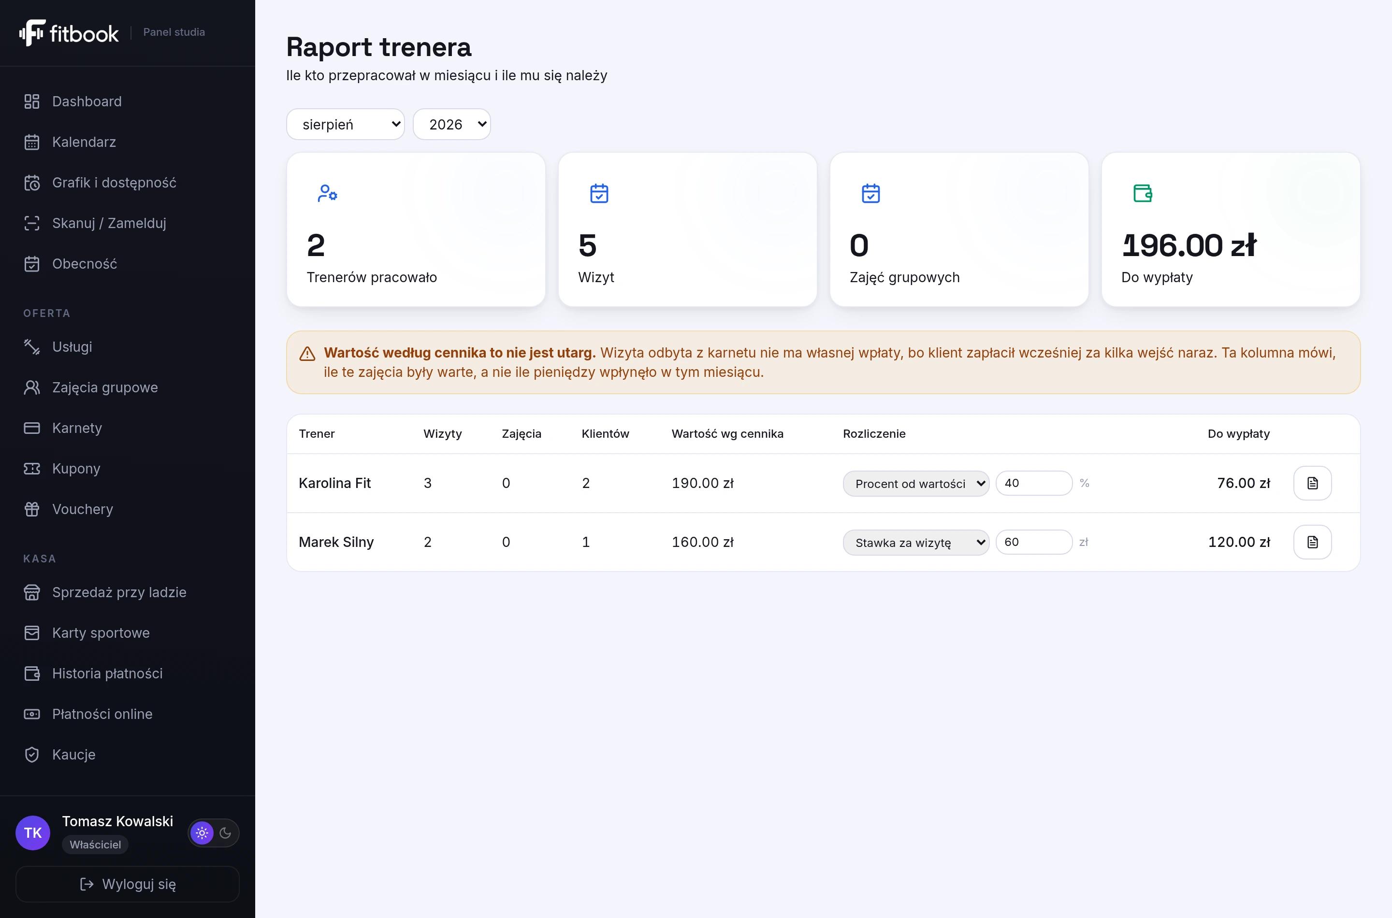Click the percent input field with 40
Viewport: 1392px width, 918px height.
tap(1034, 483)
